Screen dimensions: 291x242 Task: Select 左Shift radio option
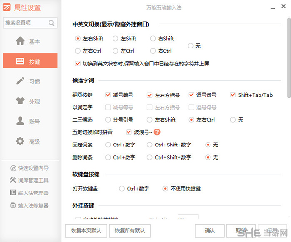coord(115,39)
